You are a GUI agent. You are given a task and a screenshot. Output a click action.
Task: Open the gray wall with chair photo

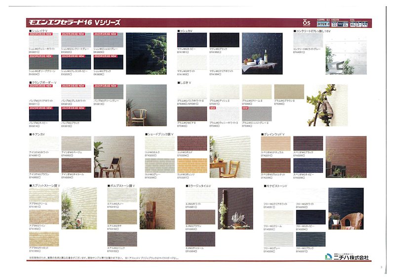click(146, 105)
